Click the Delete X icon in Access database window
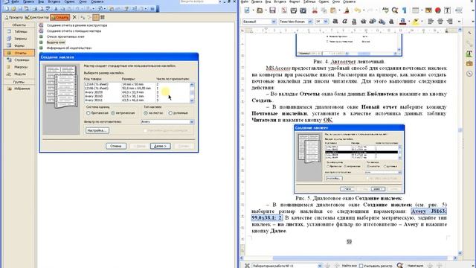The image size is (476, 268). point(74,17)
